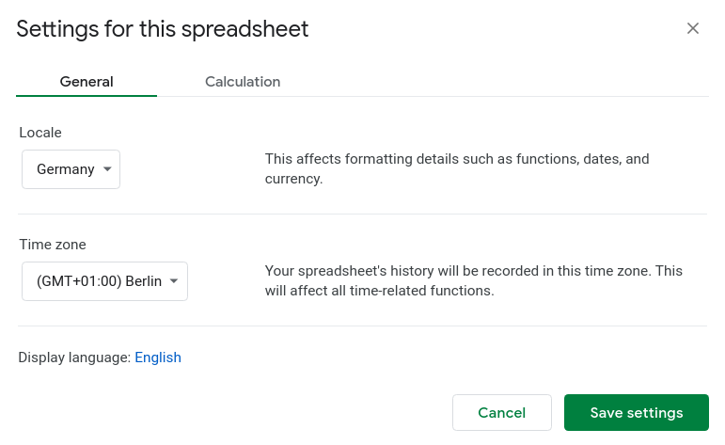
Task: Select the General tab
Action: 87,82
